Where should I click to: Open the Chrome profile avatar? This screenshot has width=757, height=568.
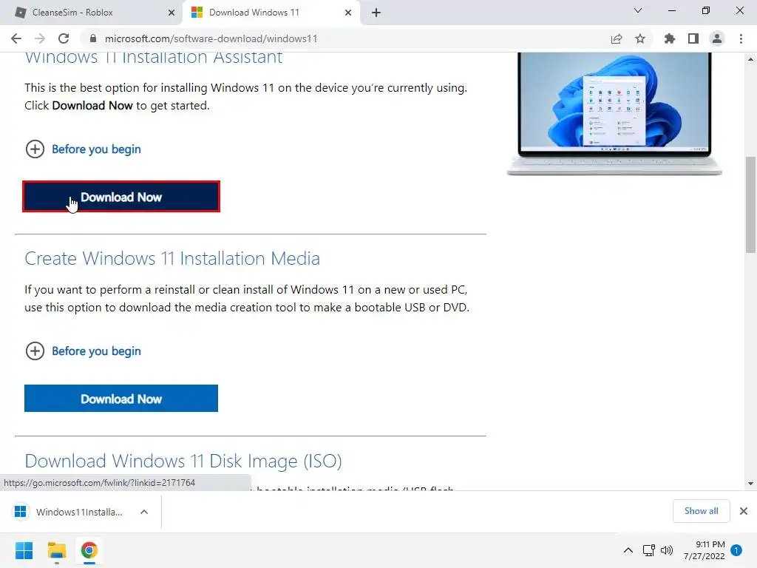coord(717,38)
